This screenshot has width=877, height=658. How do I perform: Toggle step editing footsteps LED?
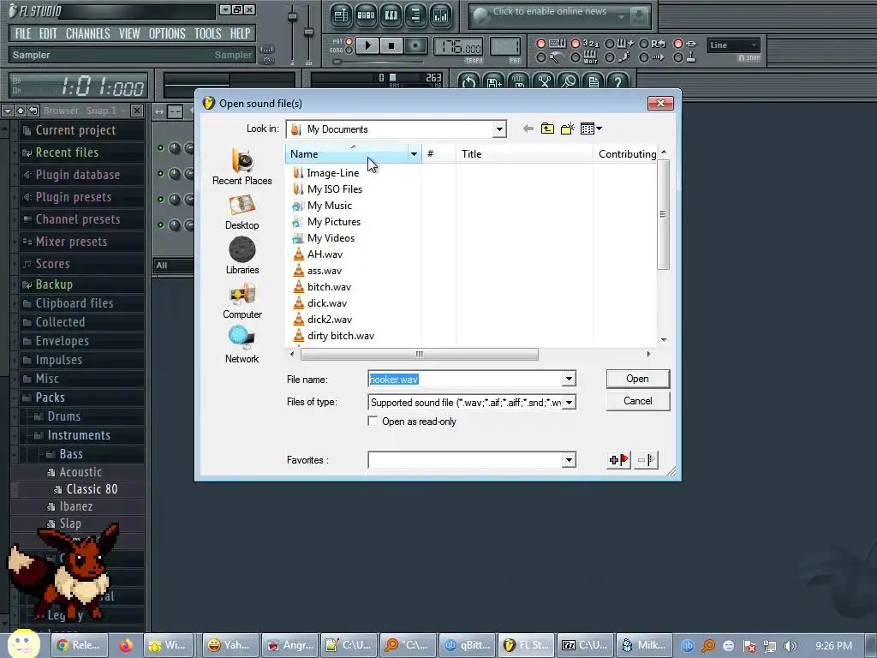pyautogui.click(x=610, y=57)
